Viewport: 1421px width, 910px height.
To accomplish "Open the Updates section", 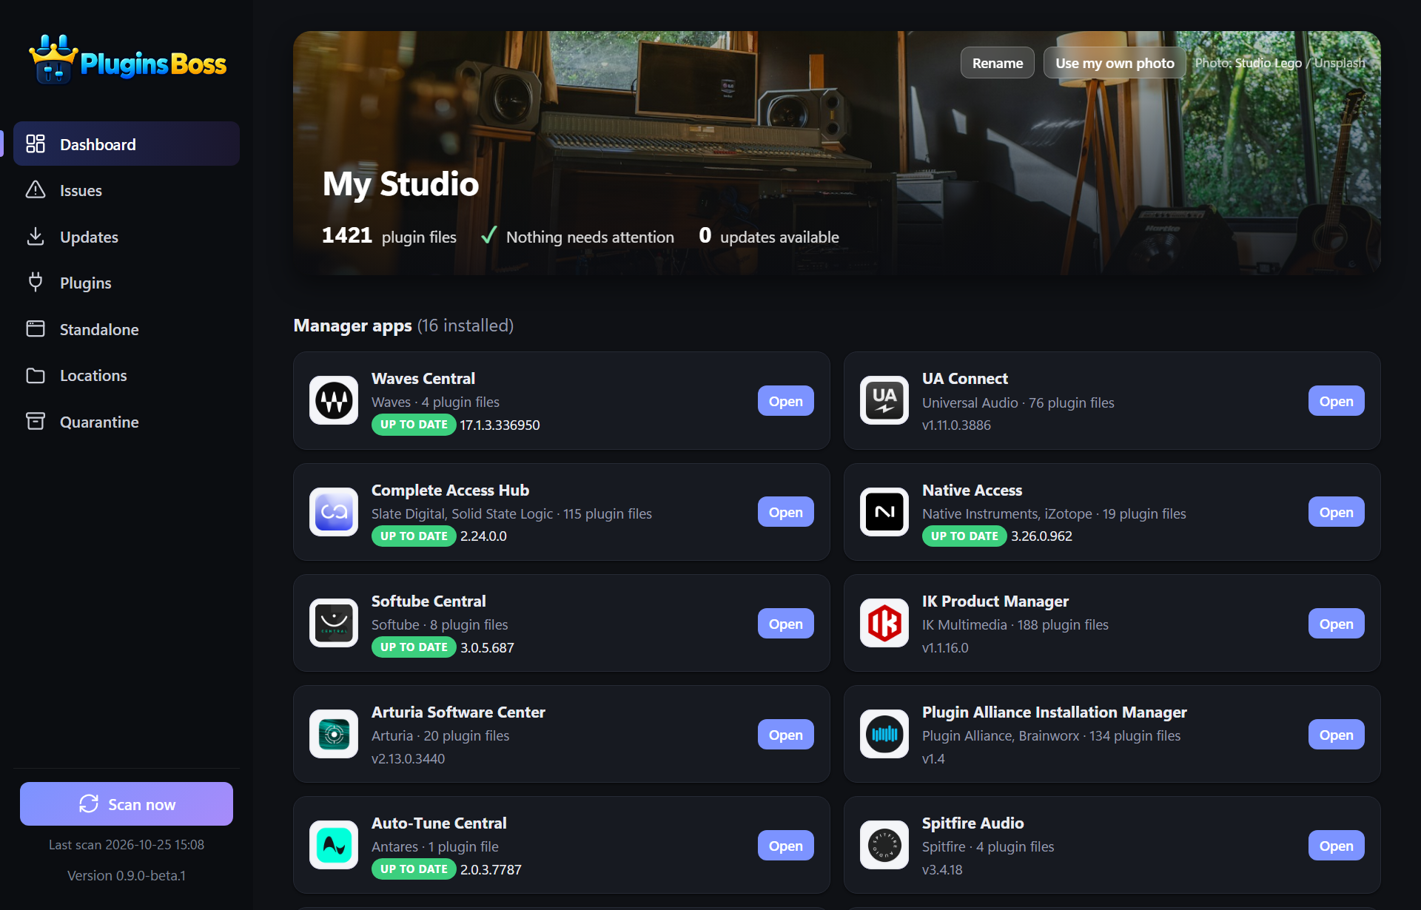I will click(x=127, y=237).
